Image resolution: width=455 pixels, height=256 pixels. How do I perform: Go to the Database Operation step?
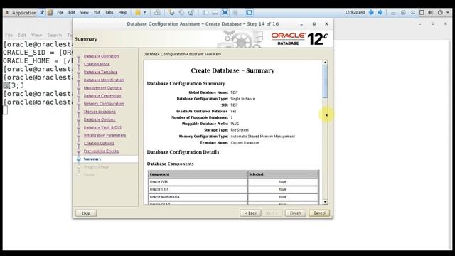point(101,56)
